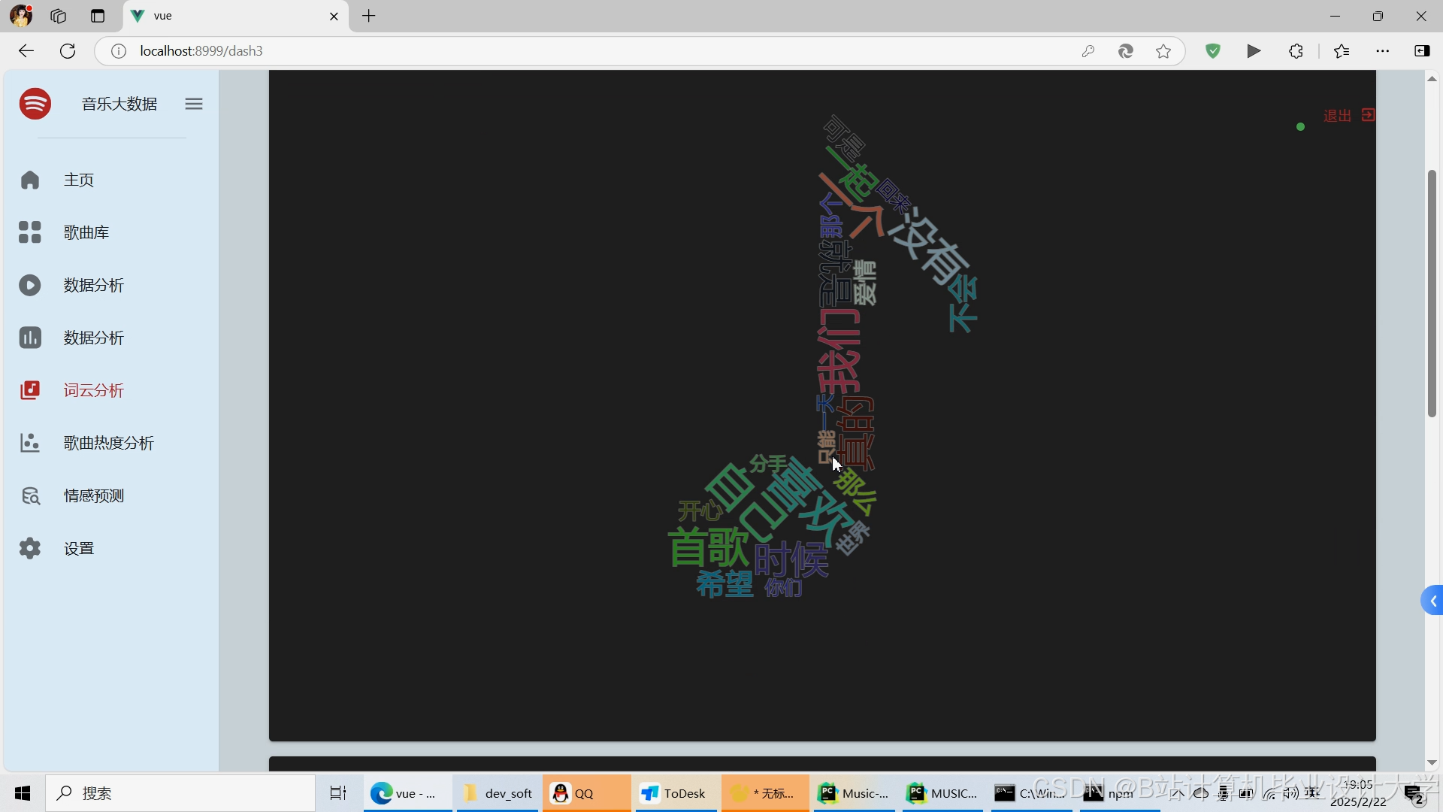Screen dimensions: 1443x812
Task: Bookmark this page with the star icon
Action: [x=1163, y=51]
